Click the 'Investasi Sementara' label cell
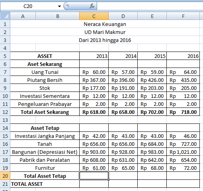The height and width of the screenshot is (191, 203). 45,96
